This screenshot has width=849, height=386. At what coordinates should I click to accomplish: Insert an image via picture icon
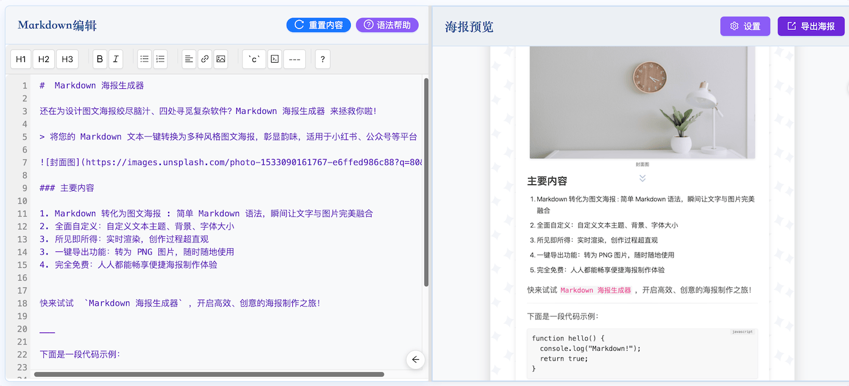220,59
